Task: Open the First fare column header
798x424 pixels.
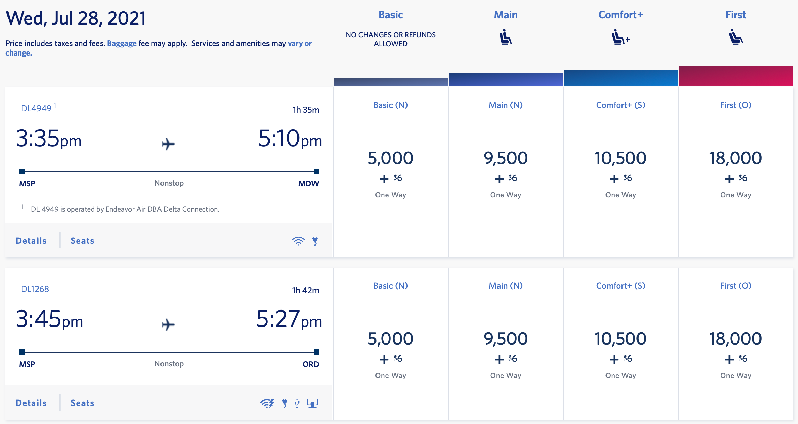Action: coord(736,15)
